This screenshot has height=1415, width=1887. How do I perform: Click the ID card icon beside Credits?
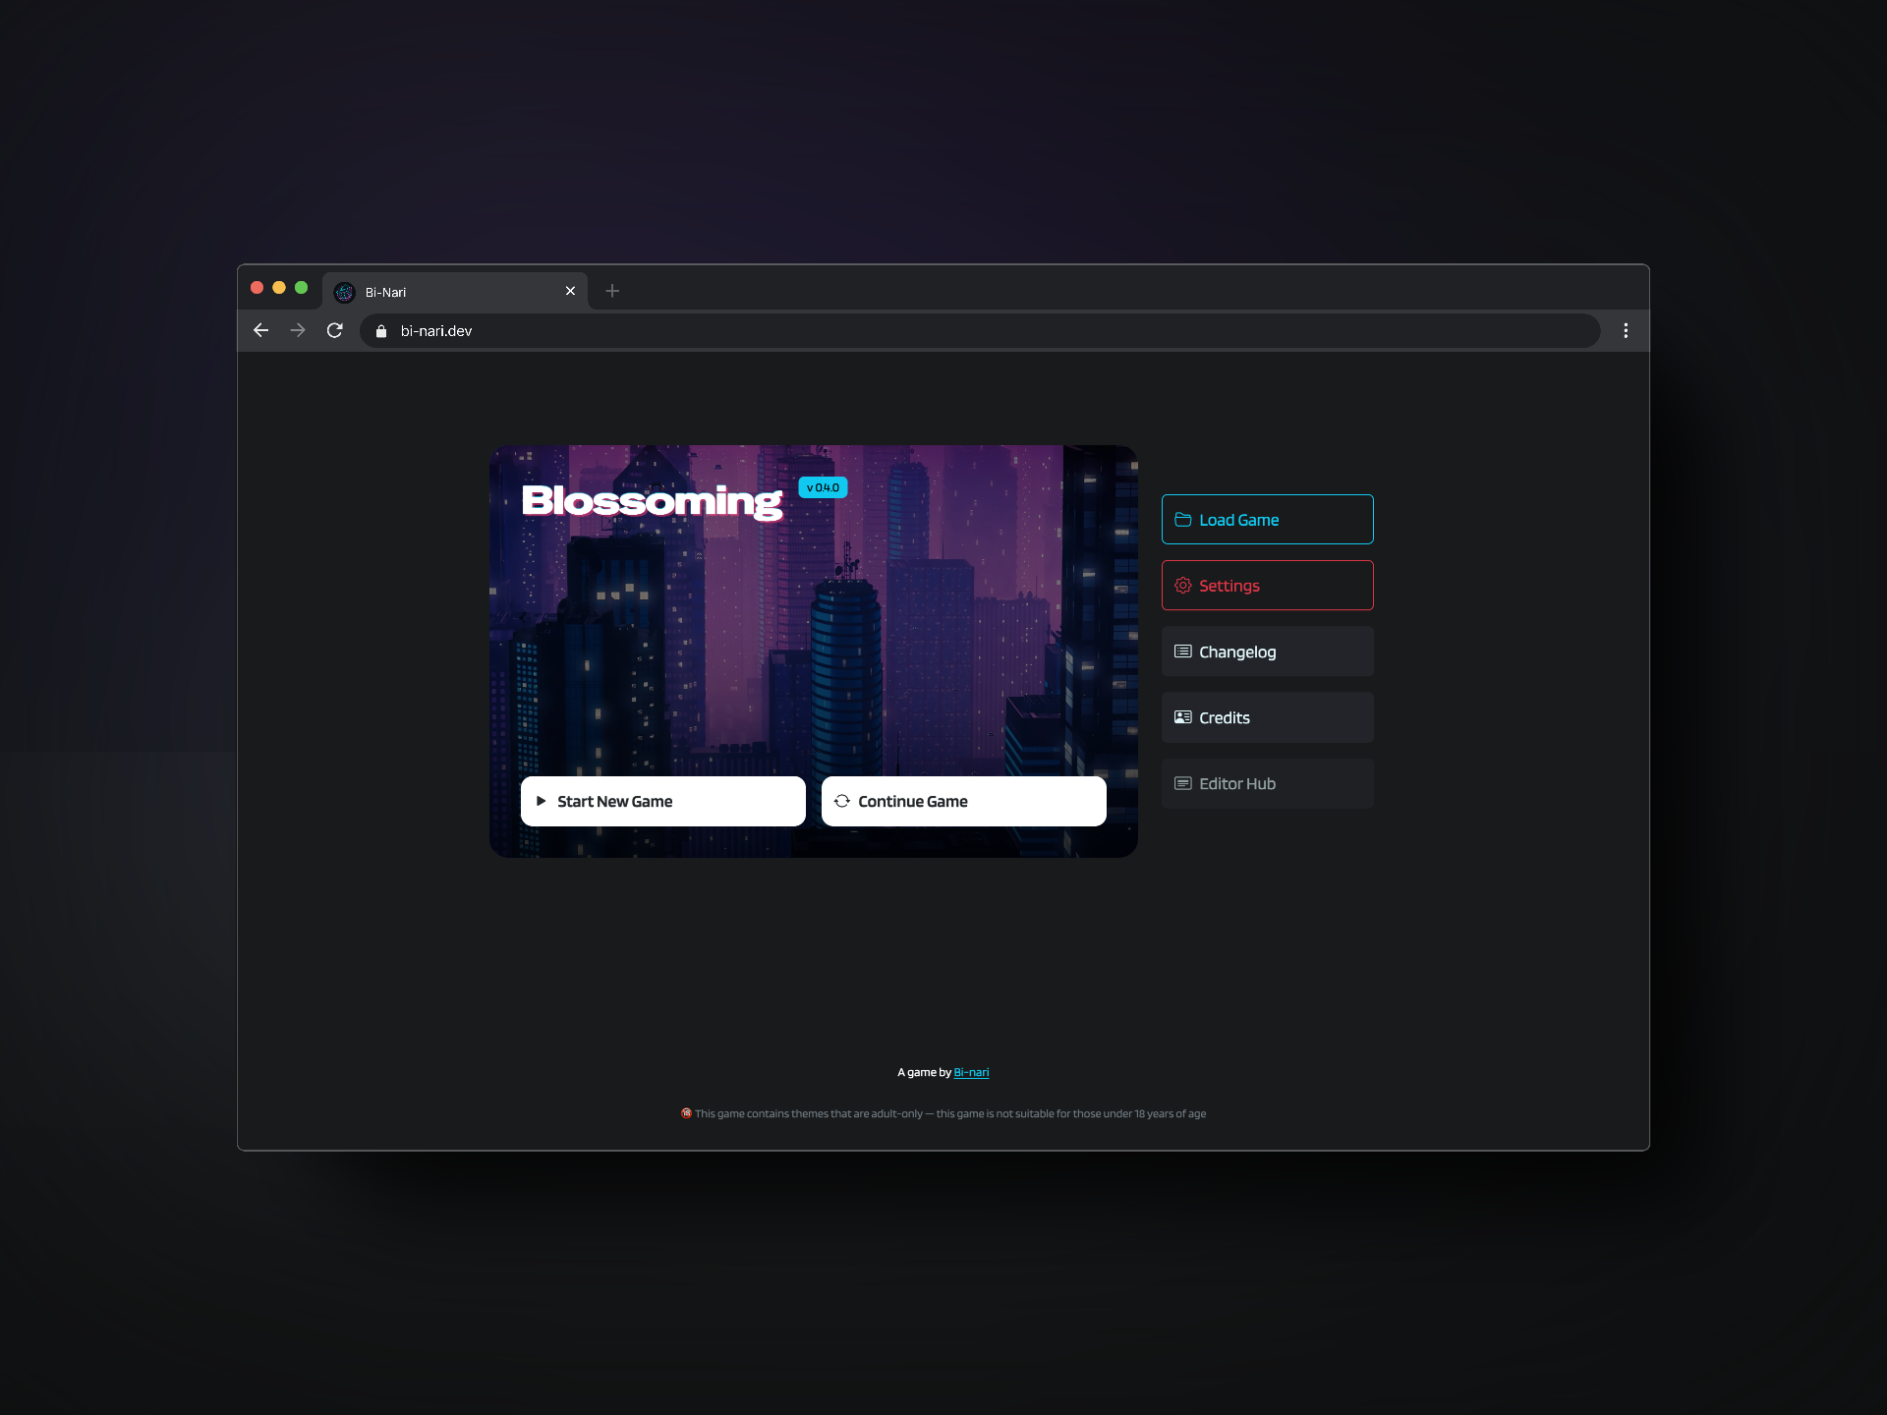(1182, 717)
